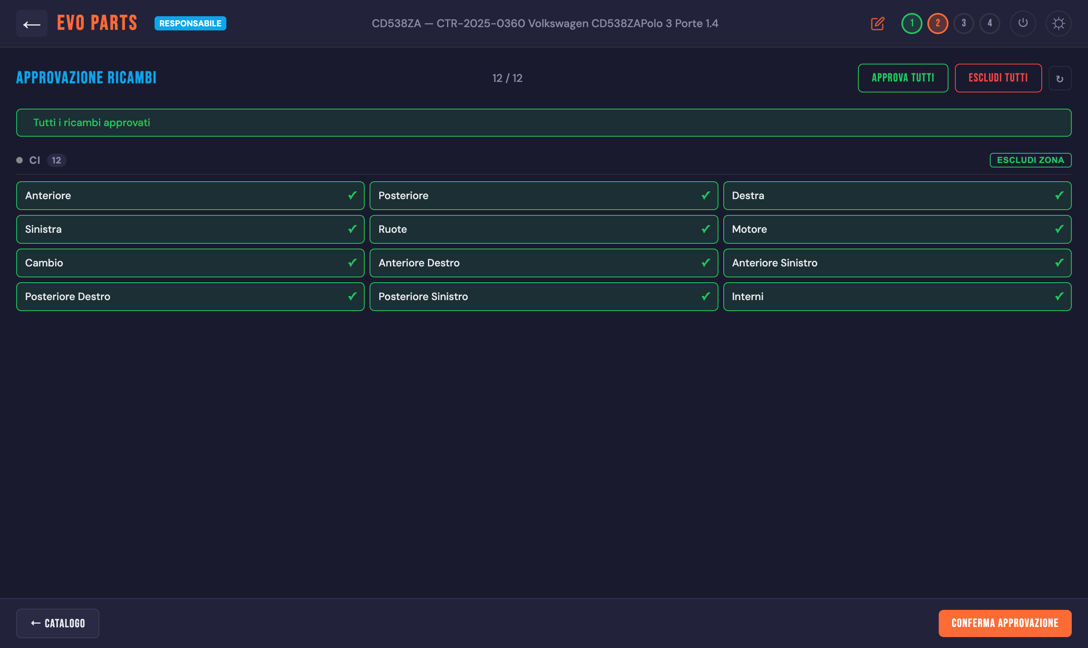1088x648 pixels.
Task: Click Approva Tutti button
Action: (x=902, y=78)
